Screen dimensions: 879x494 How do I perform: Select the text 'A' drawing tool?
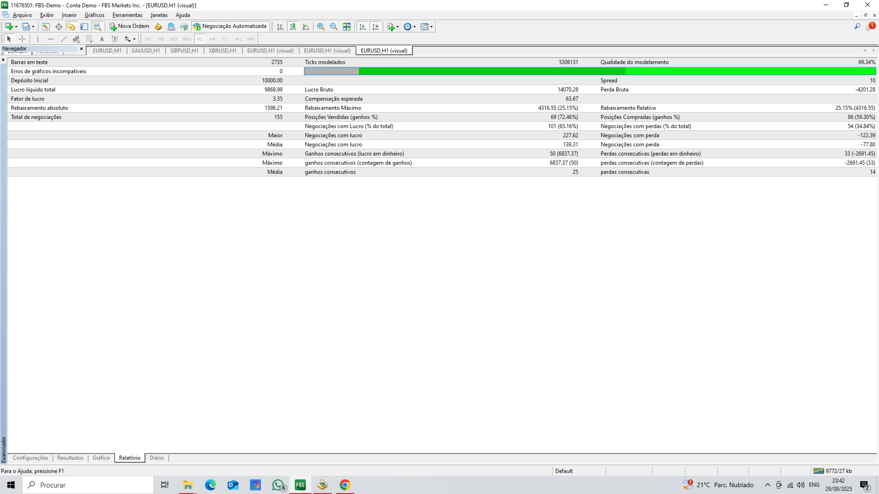point(102,39)
